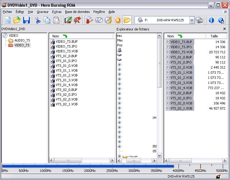Open the recorder drive dropdown arrow
Screen dimensions: 230x180
[192, 20]
